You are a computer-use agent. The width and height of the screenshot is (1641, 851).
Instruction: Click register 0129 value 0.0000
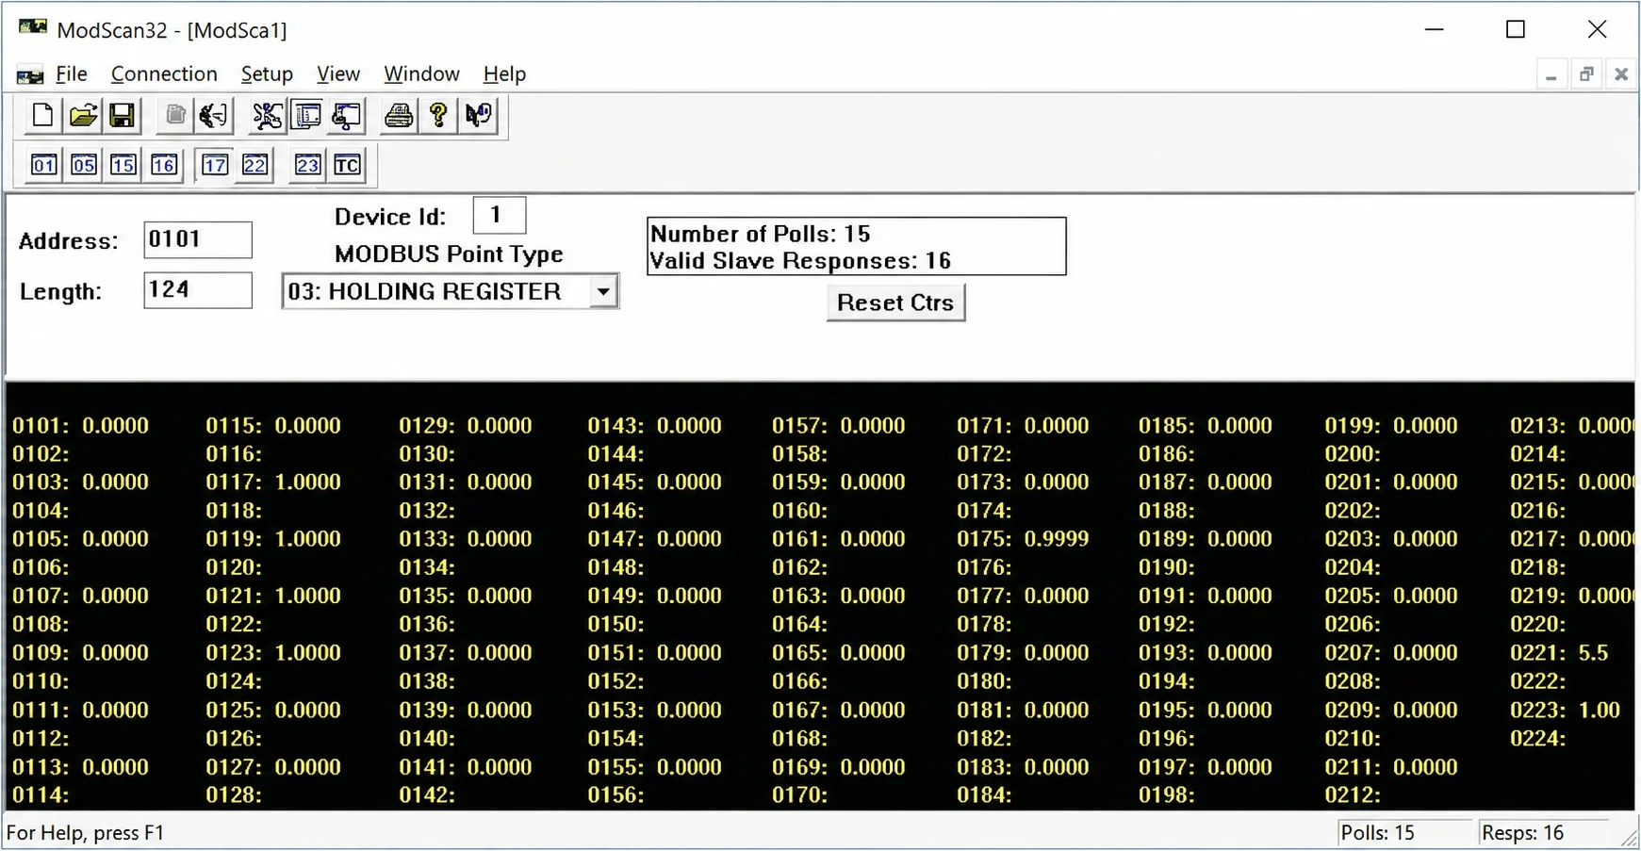tap(499, 425)
